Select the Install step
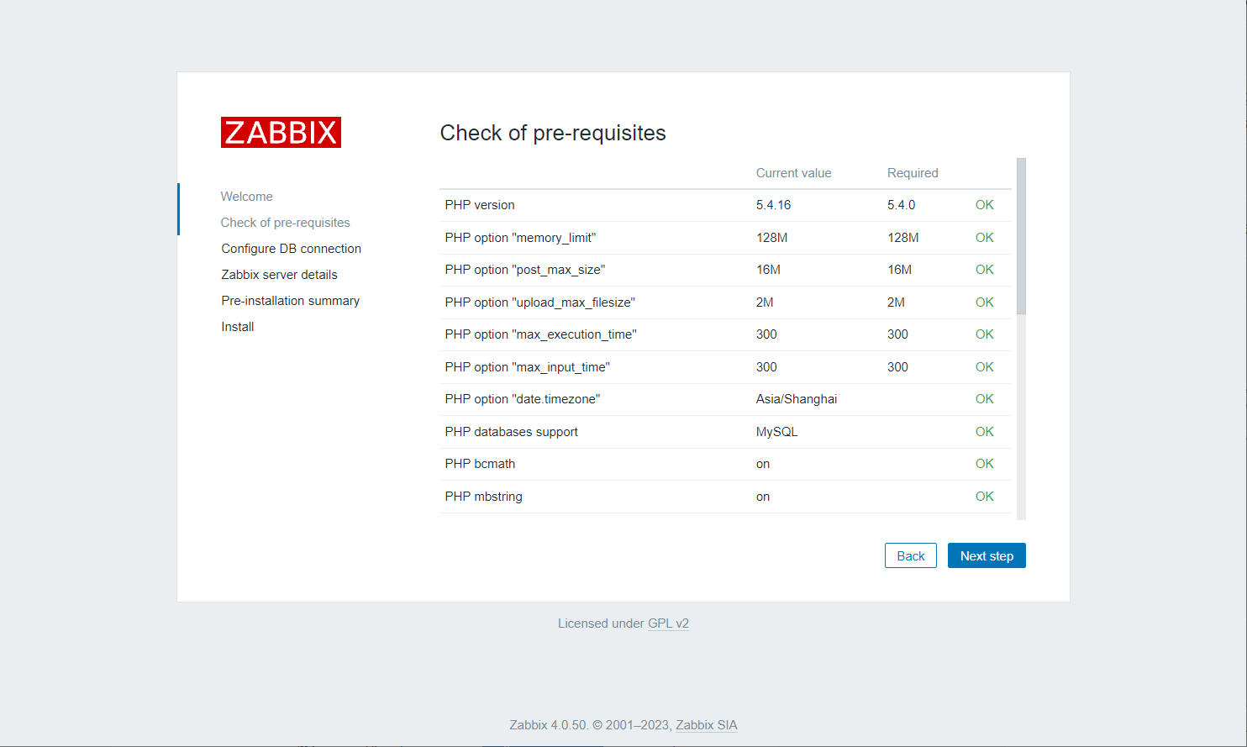This screenshot has width=1247, height=747. (237, 327)
